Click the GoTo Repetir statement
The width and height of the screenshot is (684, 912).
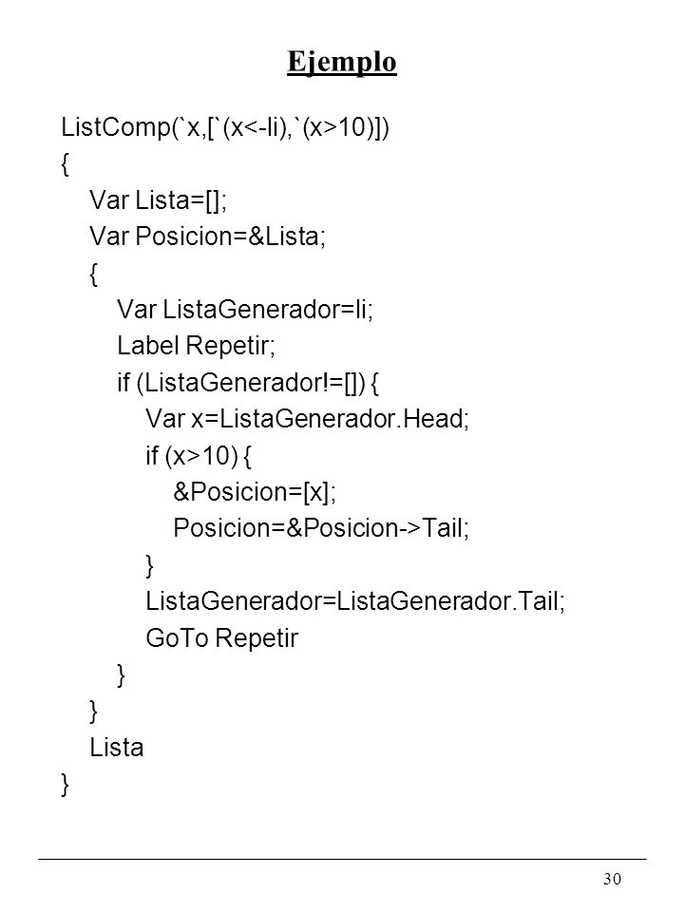point(221,638)
